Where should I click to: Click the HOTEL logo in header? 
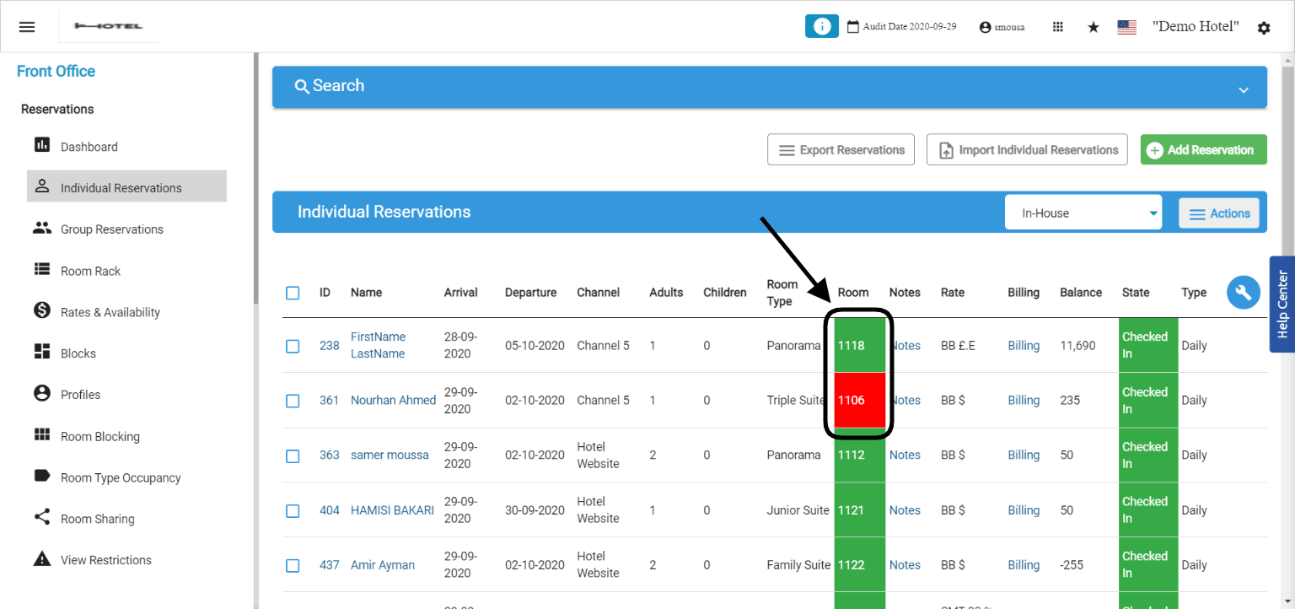point(109,27)
